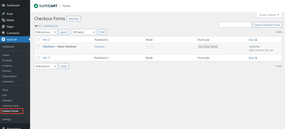This screenshot has width=285, height=129.
Task: Open the Shop submenu item
Action: click(x=5, y=90)
